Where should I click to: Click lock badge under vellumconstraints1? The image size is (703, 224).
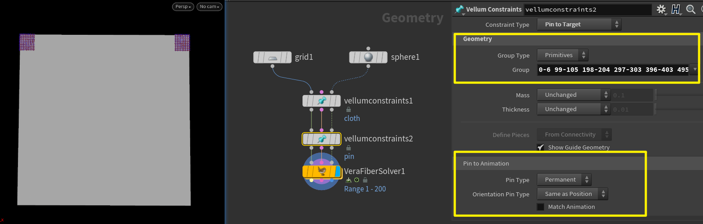coord(348,109)
